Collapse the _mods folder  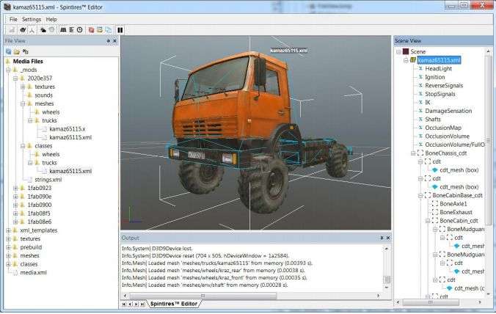tap(7, 70)
